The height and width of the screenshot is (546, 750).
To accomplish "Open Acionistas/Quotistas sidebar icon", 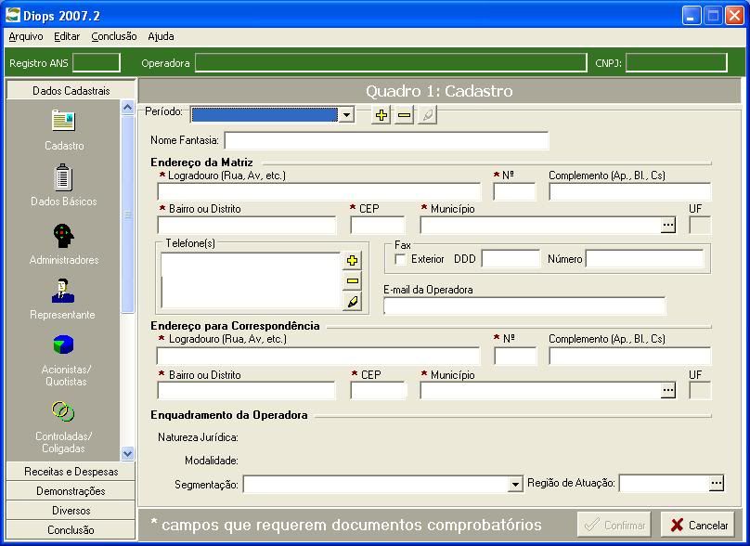I will [63, 345].
